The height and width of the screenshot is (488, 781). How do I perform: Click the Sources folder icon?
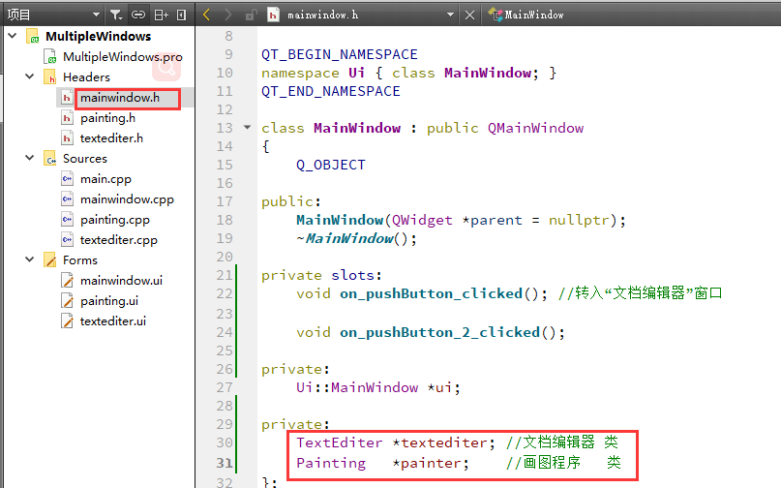click(x=49, y=159)
